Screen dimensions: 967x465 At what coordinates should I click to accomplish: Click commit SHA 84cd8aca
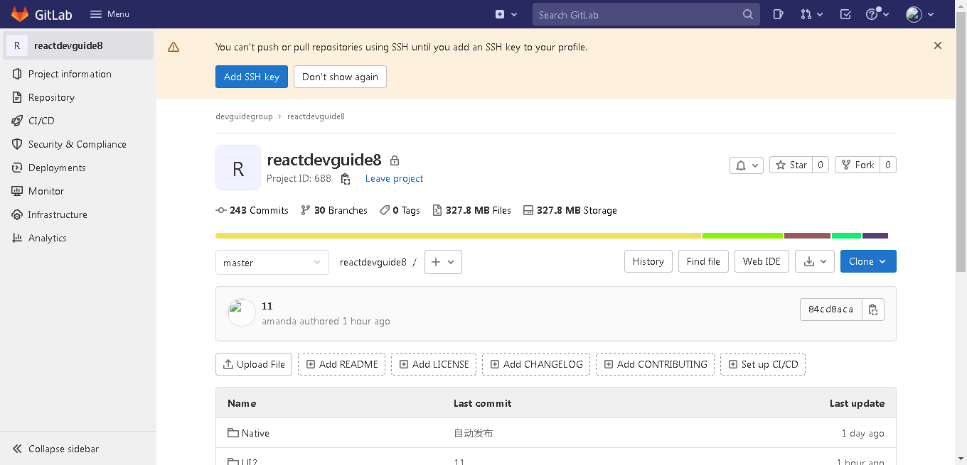click(x=830, y=310)
